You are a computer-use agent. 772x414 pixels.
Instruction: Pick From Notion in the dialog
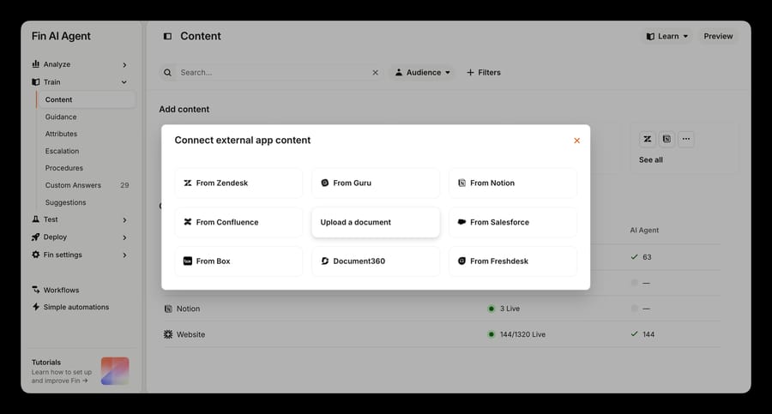pyautogui.click(x=513, y=183)
